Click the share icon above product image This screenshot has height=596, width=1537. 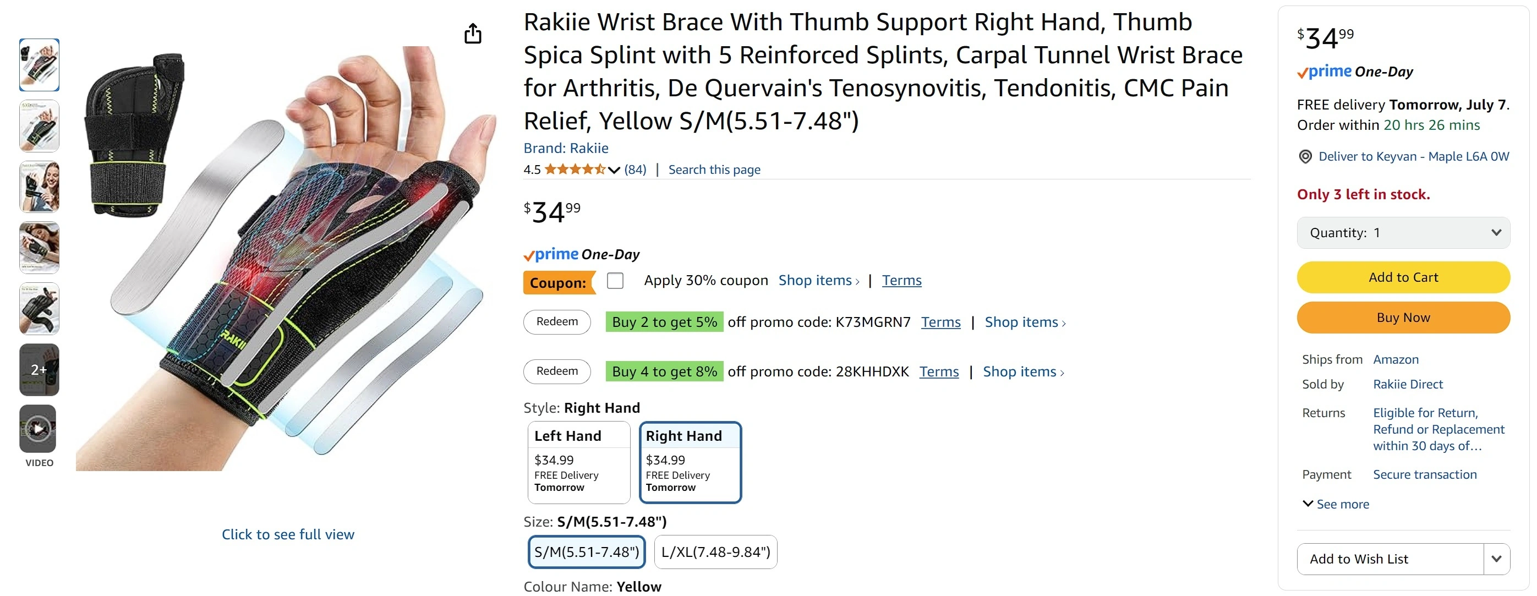click(473, 34)
